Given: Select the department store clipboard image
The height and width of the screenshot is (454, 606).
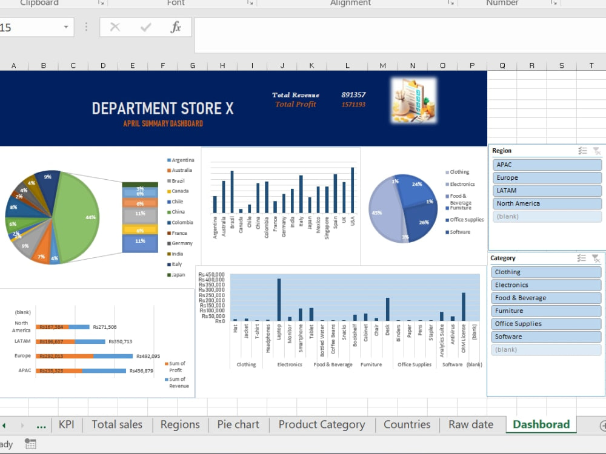Looking at the screenshot, I should click(413, 100).
